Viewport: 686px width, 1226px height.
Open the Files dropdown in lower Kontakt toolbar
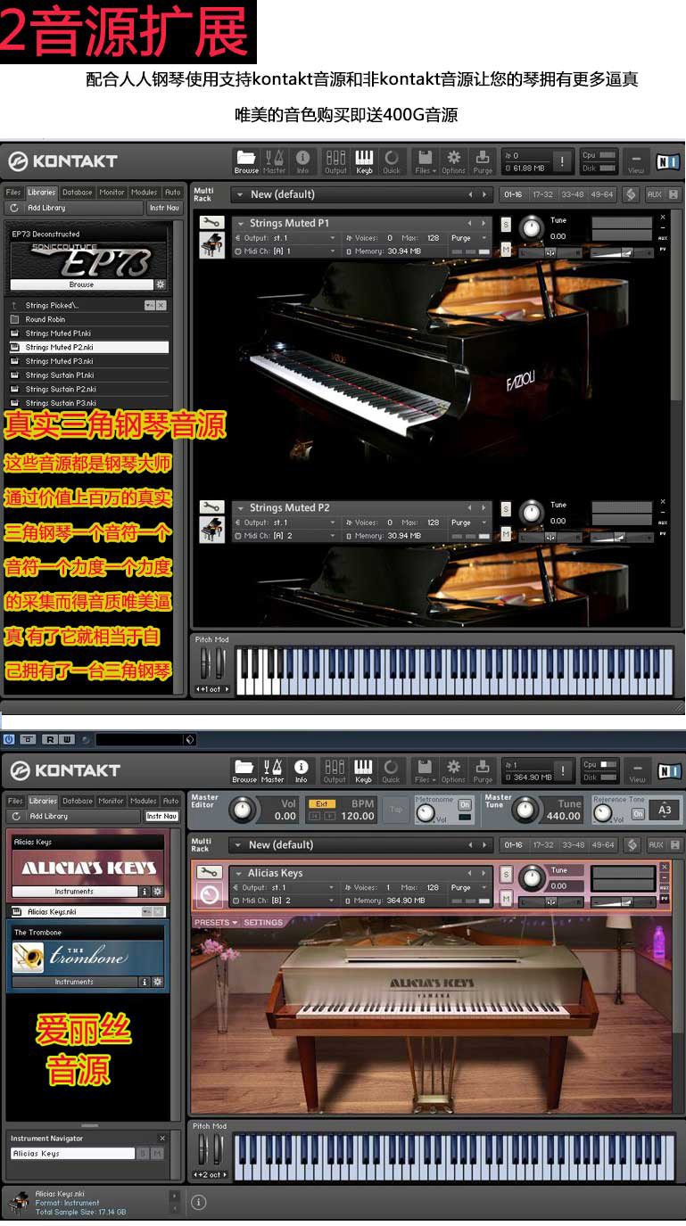(x=425, y=769)
